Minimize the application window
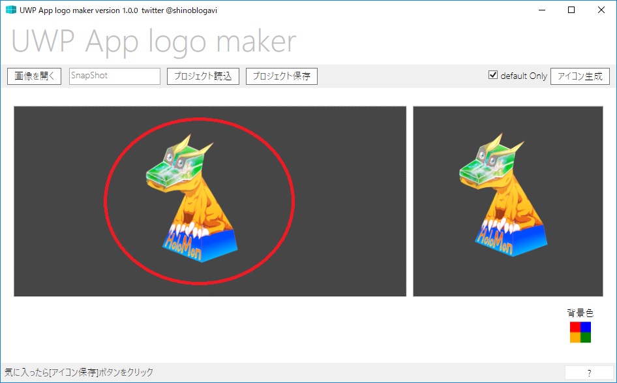 [543, 10]
